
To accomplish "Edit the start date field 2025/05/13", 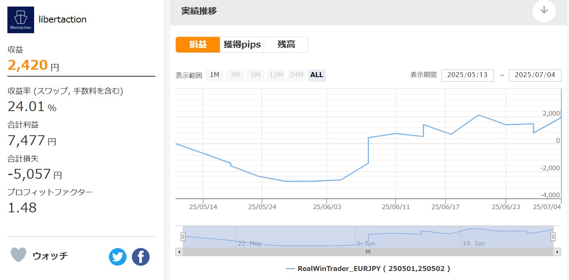I will (468, 75).
